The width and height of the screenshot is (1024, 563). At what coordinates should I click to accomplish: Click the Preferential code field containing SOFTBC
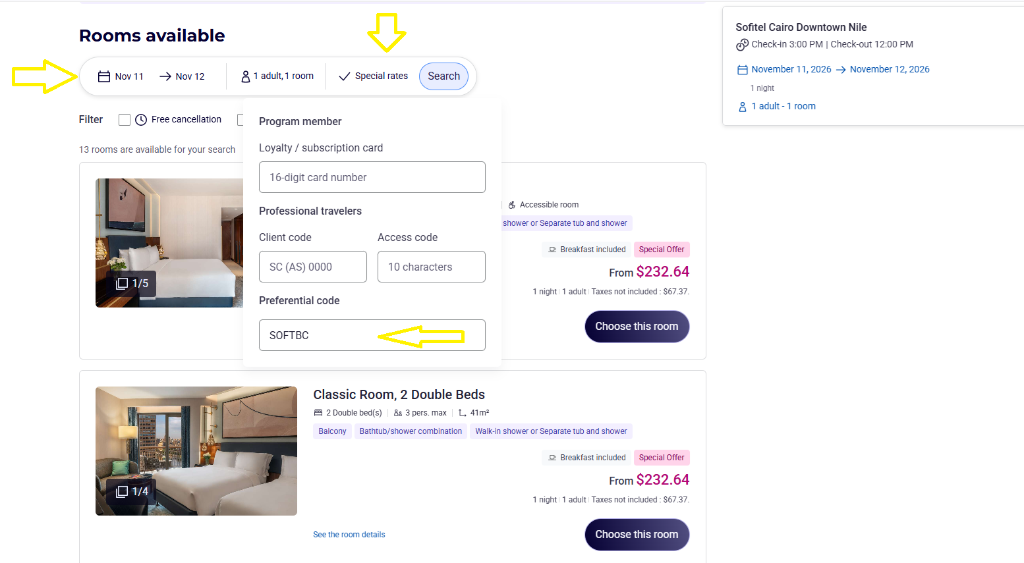[x=372, y=335]
